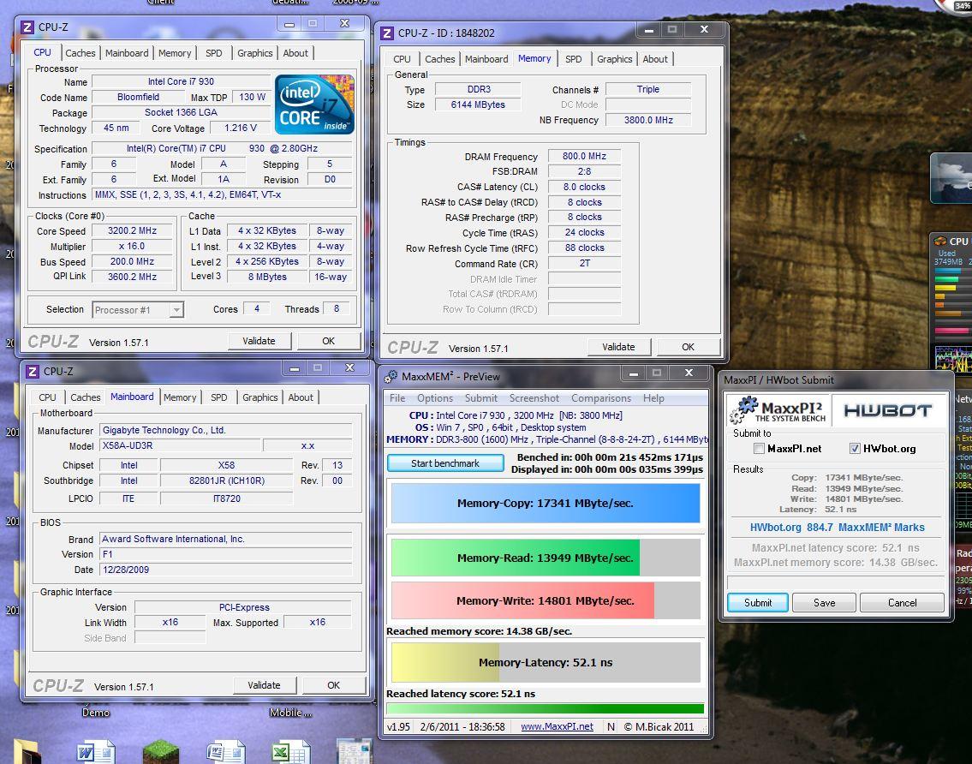Open Memory tab in bottom-left CPU-Z window

click(x=180, y=397)
